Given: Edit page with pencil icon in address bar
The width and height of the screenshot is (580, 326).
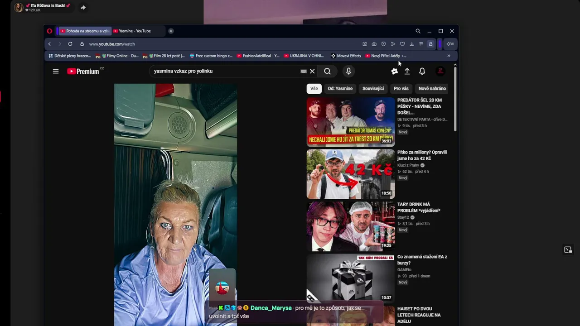Looking at the screenshot, I should coord(364,44).
